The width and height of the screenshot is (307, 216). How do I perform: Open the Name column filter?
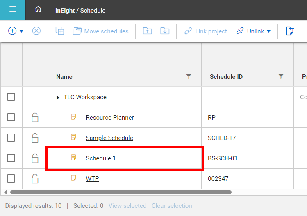coord(189,76)
